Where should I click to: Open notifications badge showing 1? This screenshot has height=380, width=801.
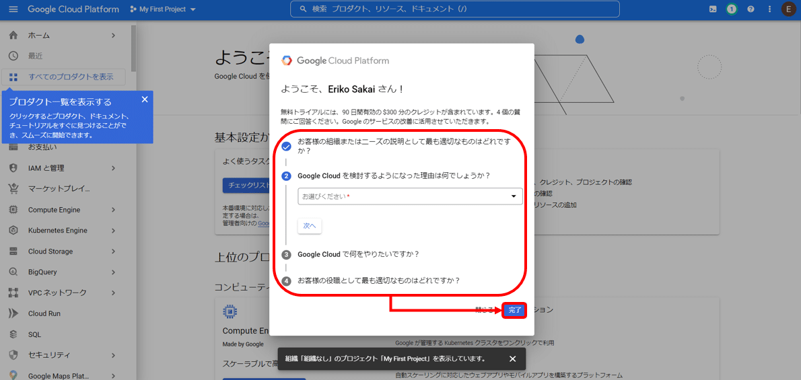732,9
